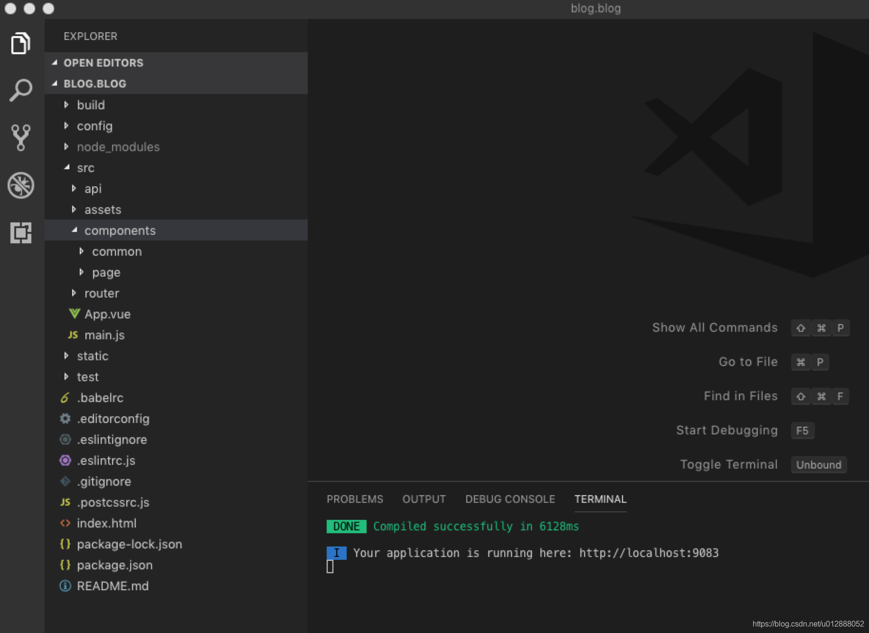Expand the build folder
869x633 pixels.
tap(176, 105)
